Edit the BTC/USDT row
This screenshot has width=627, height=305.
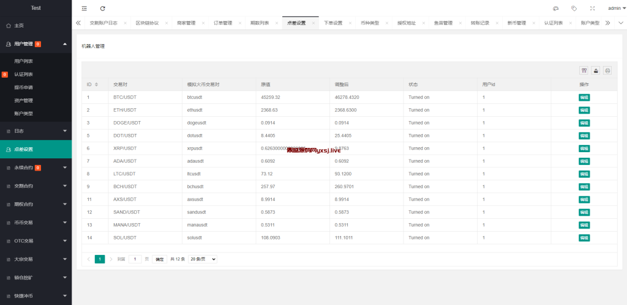click(584, 97)
